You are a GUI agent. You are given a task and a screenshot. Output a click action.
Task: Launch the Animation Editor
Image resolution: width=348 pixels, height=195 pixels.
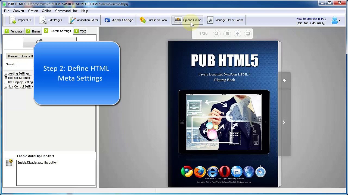point(83,20)
